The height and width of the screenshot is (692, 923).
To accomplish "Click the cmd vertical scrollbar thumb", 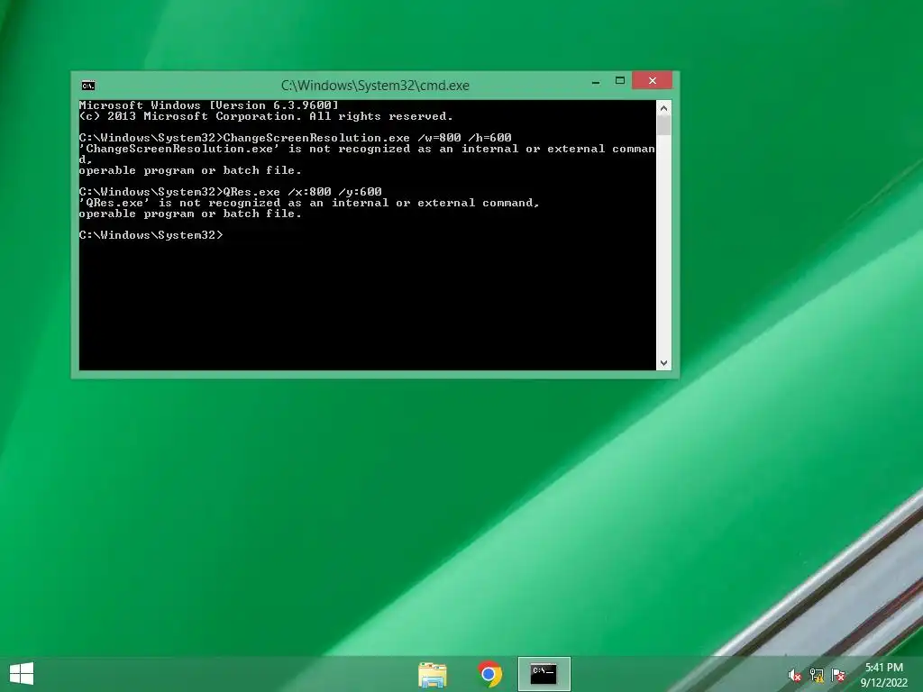I will [663, 125].
